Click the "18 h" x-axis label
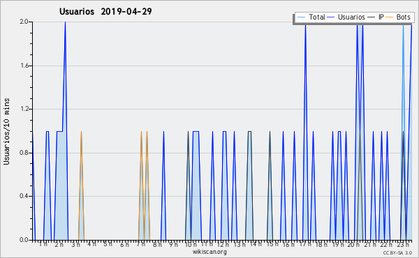 click(x=321, y=244)
